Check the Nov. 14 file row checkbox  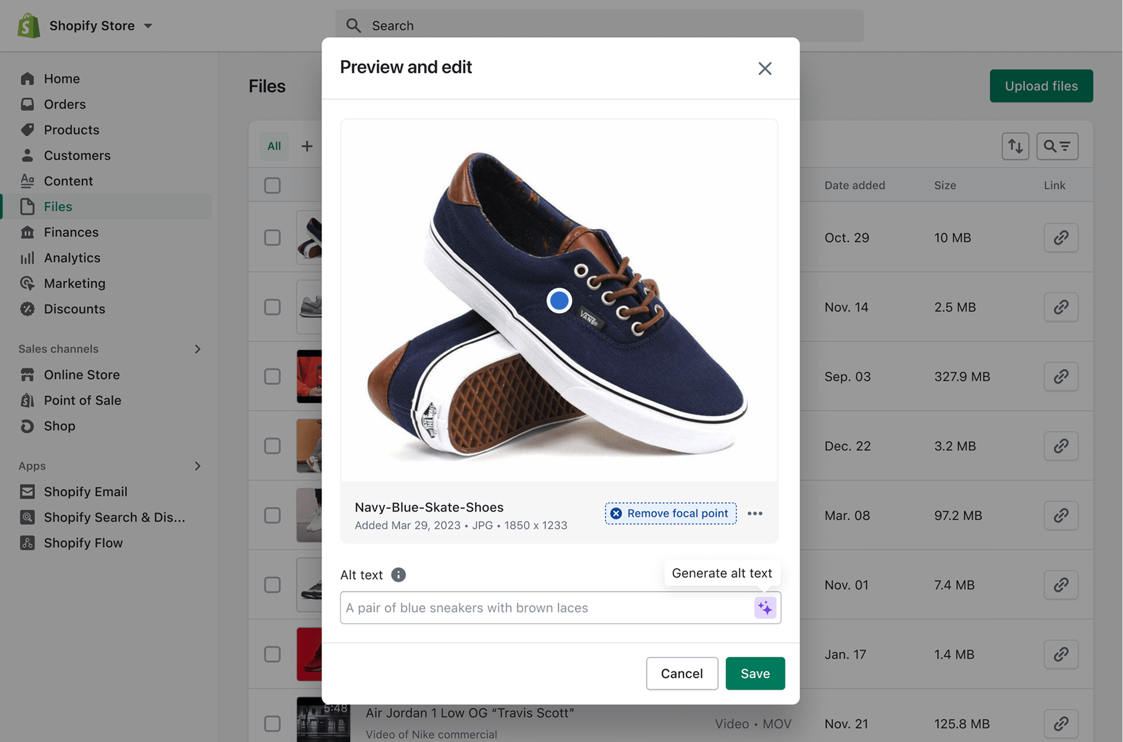tap(273, 308)
